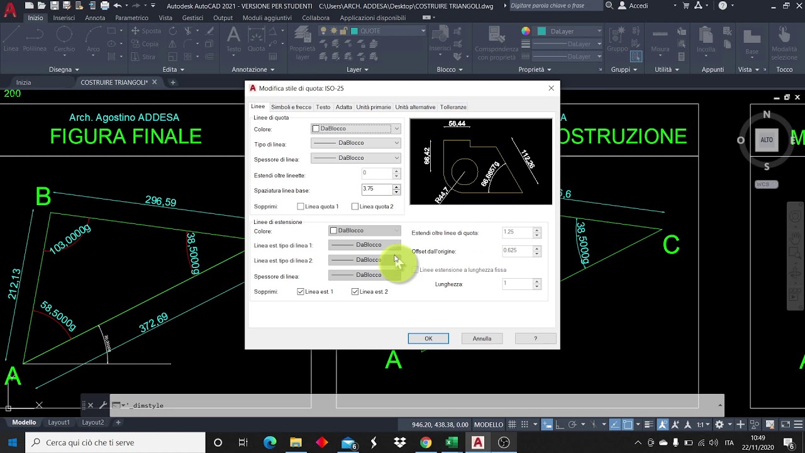Image resolution: width=805 pixels, height=453 pixels.
Task: Open Google Chrome from the taskbar
Action: pyautogui.click(x=426, y=442)
